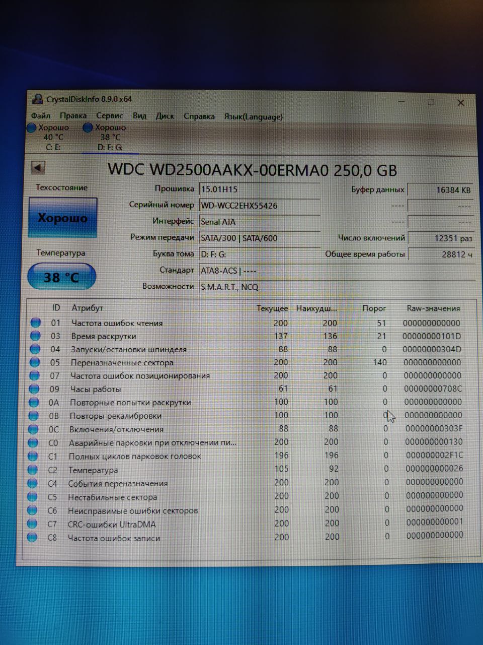Click the Буква тома field D: F: G:
483x645 pixels.
coord(260,254)
